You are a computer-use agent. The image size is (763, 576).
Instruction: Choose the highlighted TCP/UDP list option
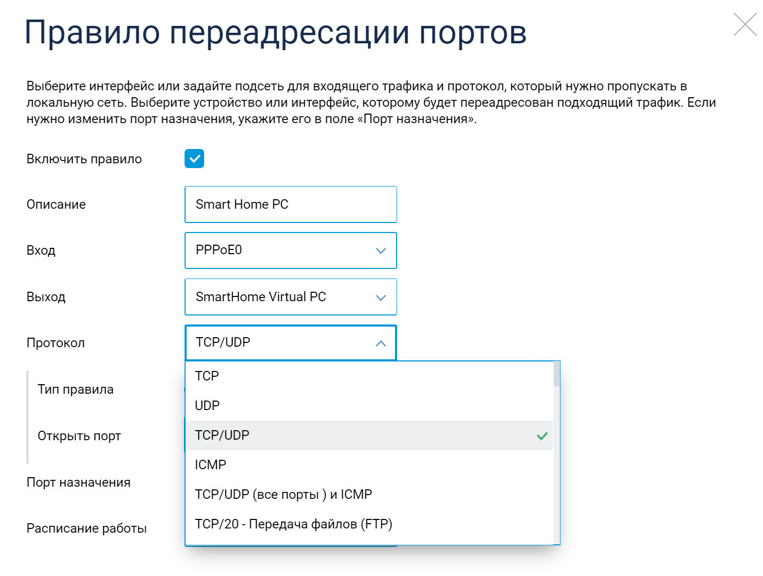[x=222, y=435]
